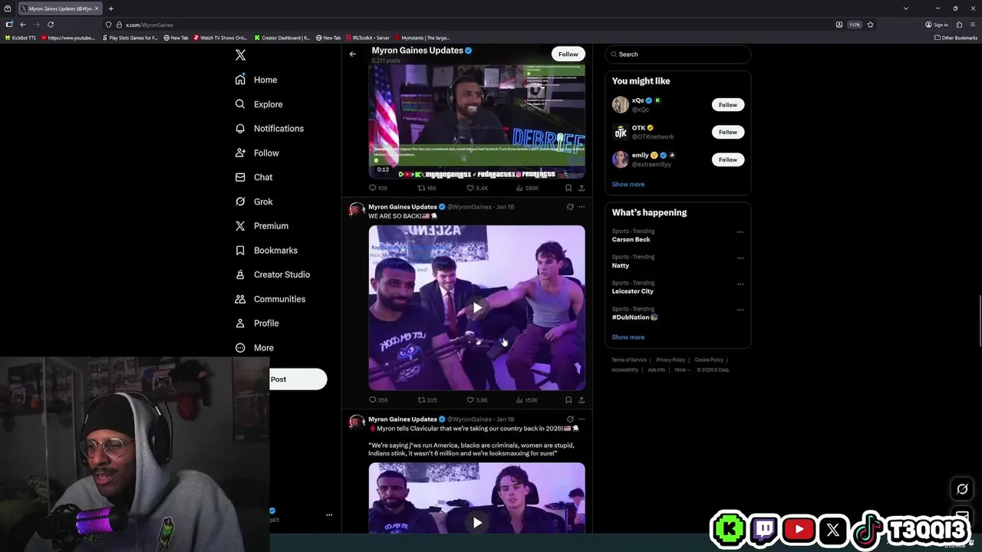Reload the page in the browser toolbar
982x552 pixels.
click(x=51, y=25)
